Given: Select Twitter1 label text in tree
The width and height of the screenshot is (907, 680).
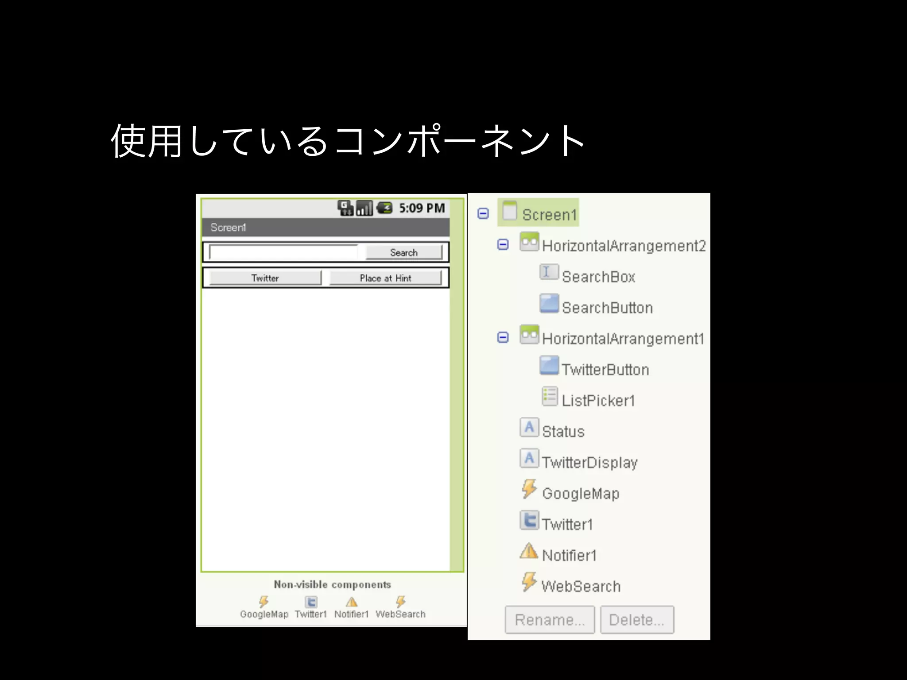Looking at the screenshot, I should point(567,525).
